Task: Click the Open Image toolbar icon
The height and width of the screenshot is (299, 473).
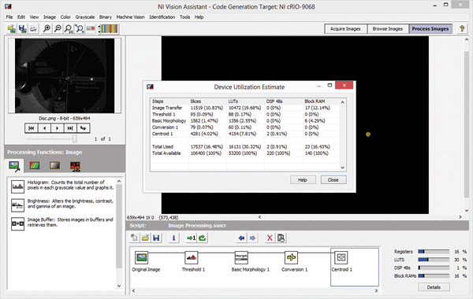Action: [x=12, y=29]
